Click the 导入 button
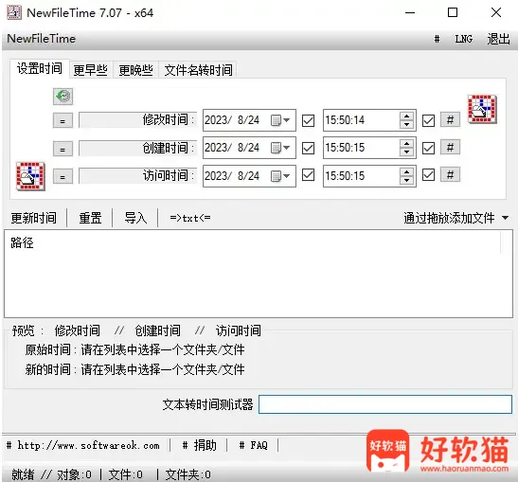 click(135, 218)
